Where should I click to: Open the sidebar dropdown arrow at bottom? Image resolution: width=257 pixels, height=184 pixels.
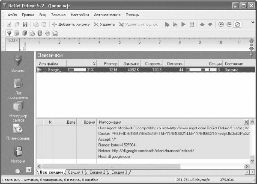point(29,170)
